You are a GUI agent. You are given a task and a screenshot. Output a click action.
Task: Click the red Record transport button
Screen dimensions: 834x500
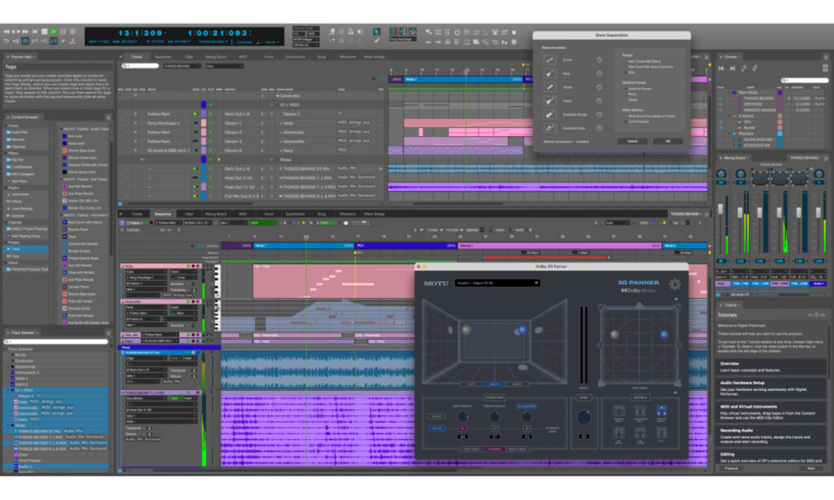pyautogui.click(x=72, y=32)
